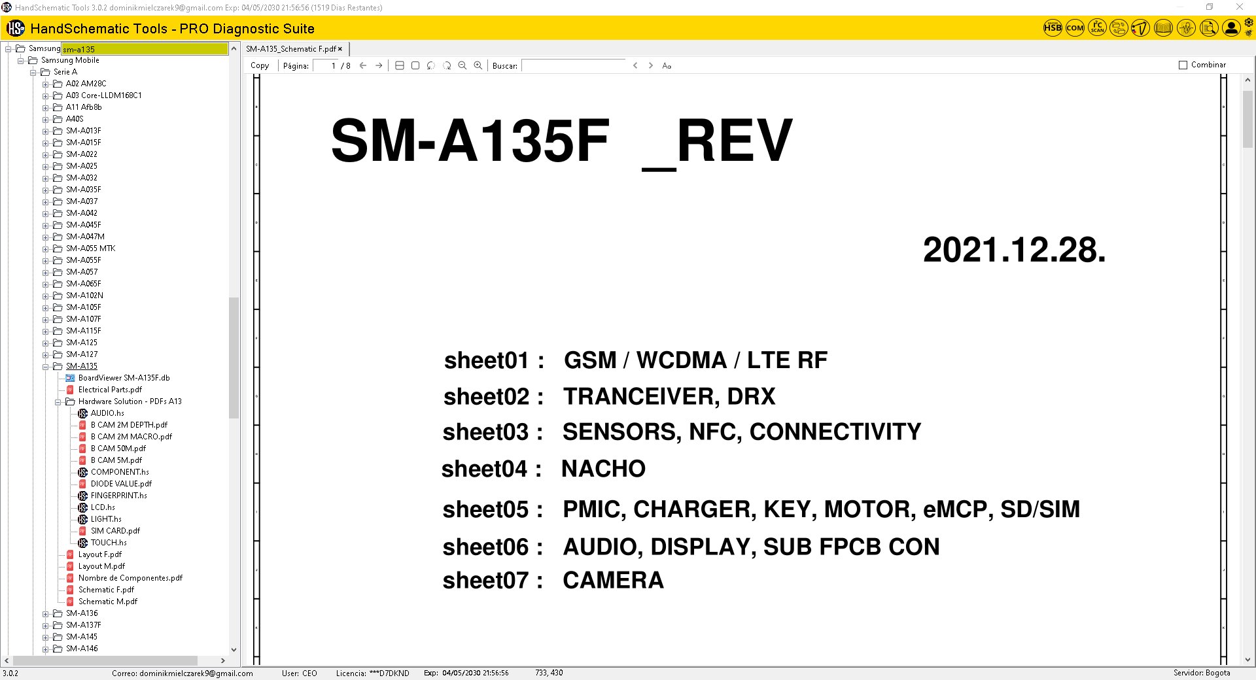Open SIM CARD.pdf
The height and width of the screenshot is (680, 1256).
coord(115,531)
